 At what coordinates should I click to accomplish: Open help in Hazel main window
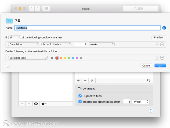click(x=151, y=110)
